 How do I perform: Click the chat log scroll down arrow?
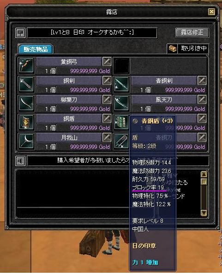tap(204, 213)
